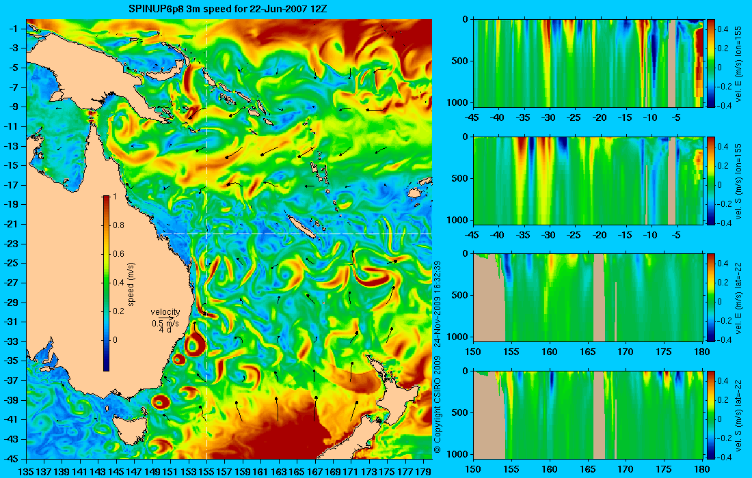Click the latitude tick '-1' on the main map
752x478 pixels.
(14, 29)
